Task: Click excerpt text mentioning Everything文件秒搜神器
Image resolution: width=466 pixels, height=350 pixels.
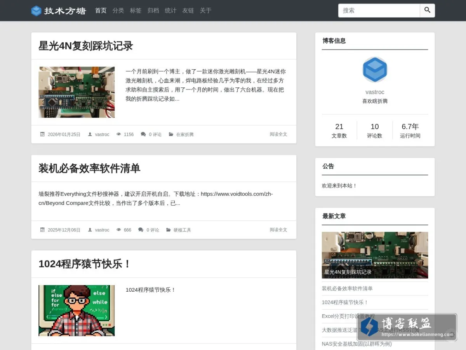Action: pyautogui.click(x=156, y=198)
